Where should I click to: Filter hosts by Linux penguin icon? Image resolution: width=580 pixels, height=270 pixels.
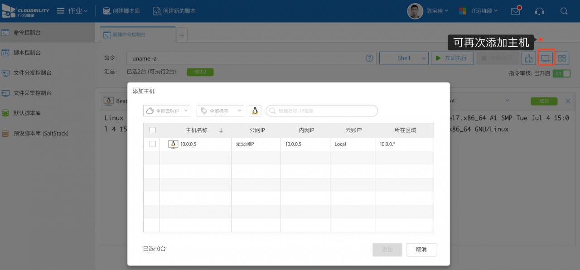coord(255,111)
